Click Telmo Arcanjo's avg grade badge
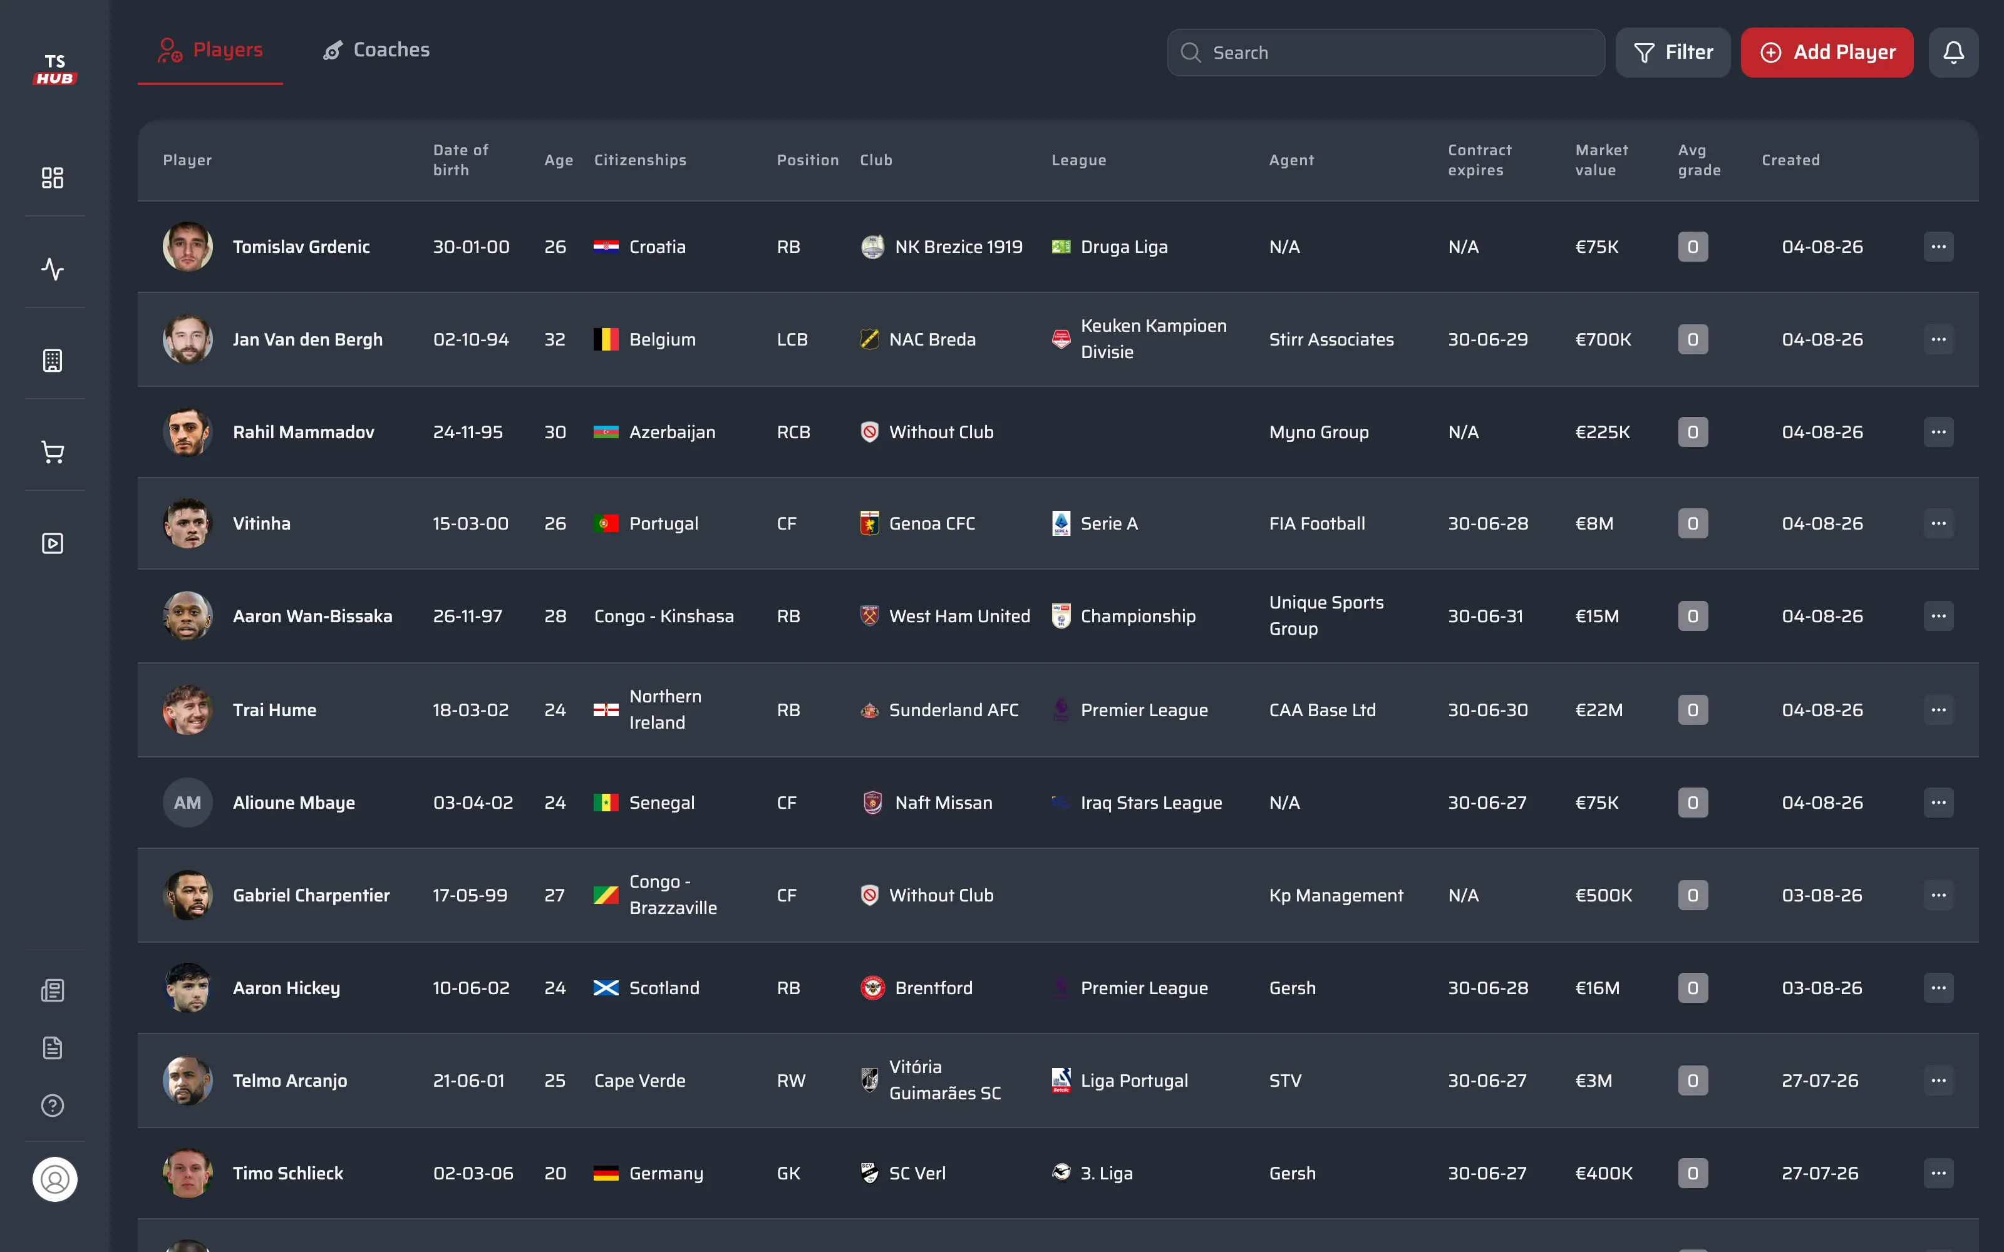Viewport: 2004px width, 1252px height. coord(1693,1080)
